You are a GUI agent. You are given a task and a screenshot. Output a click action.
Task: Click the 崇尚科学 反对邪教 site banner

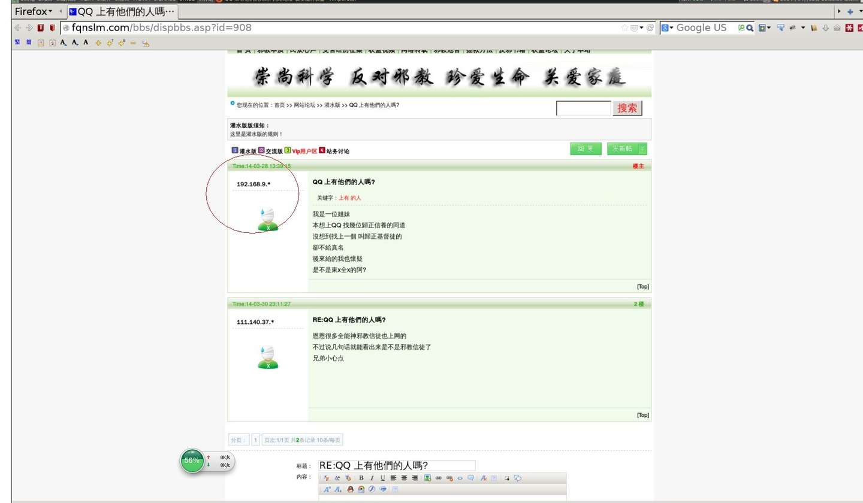(439, 76)
